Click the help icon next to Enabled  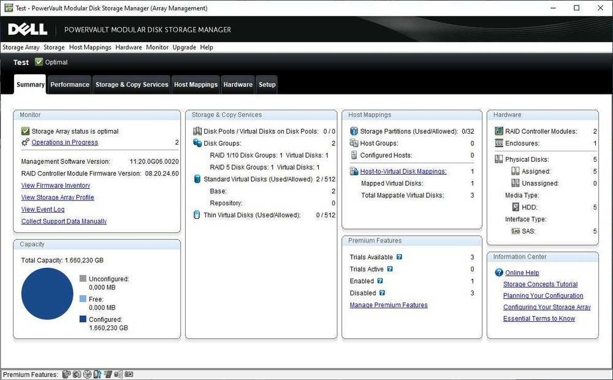coord(380,281)
